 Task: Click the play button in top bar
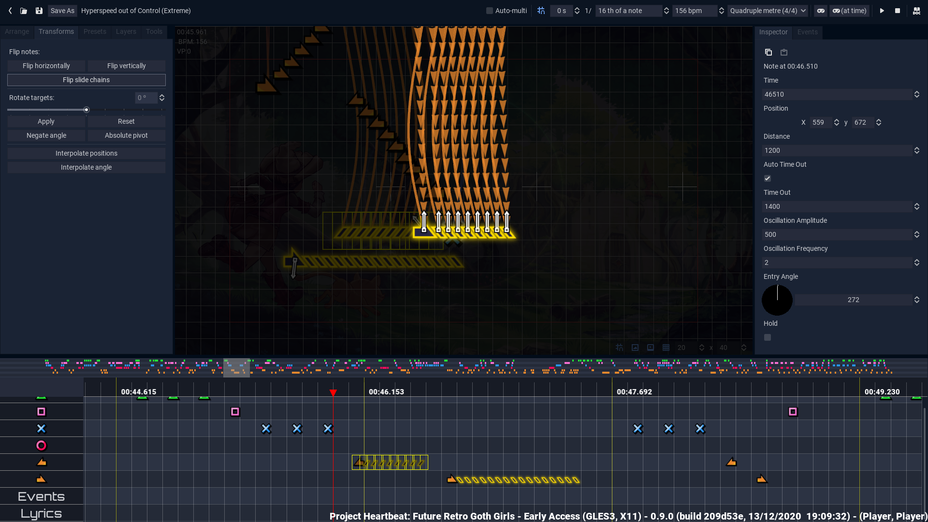tap(882, 11)
